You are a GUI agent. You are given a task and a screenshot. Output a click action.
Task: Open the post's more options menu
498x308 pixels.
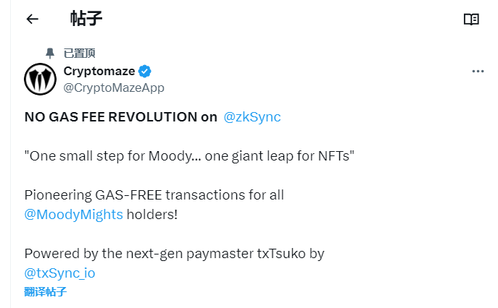pyautogui.click(x=477, y=72)
